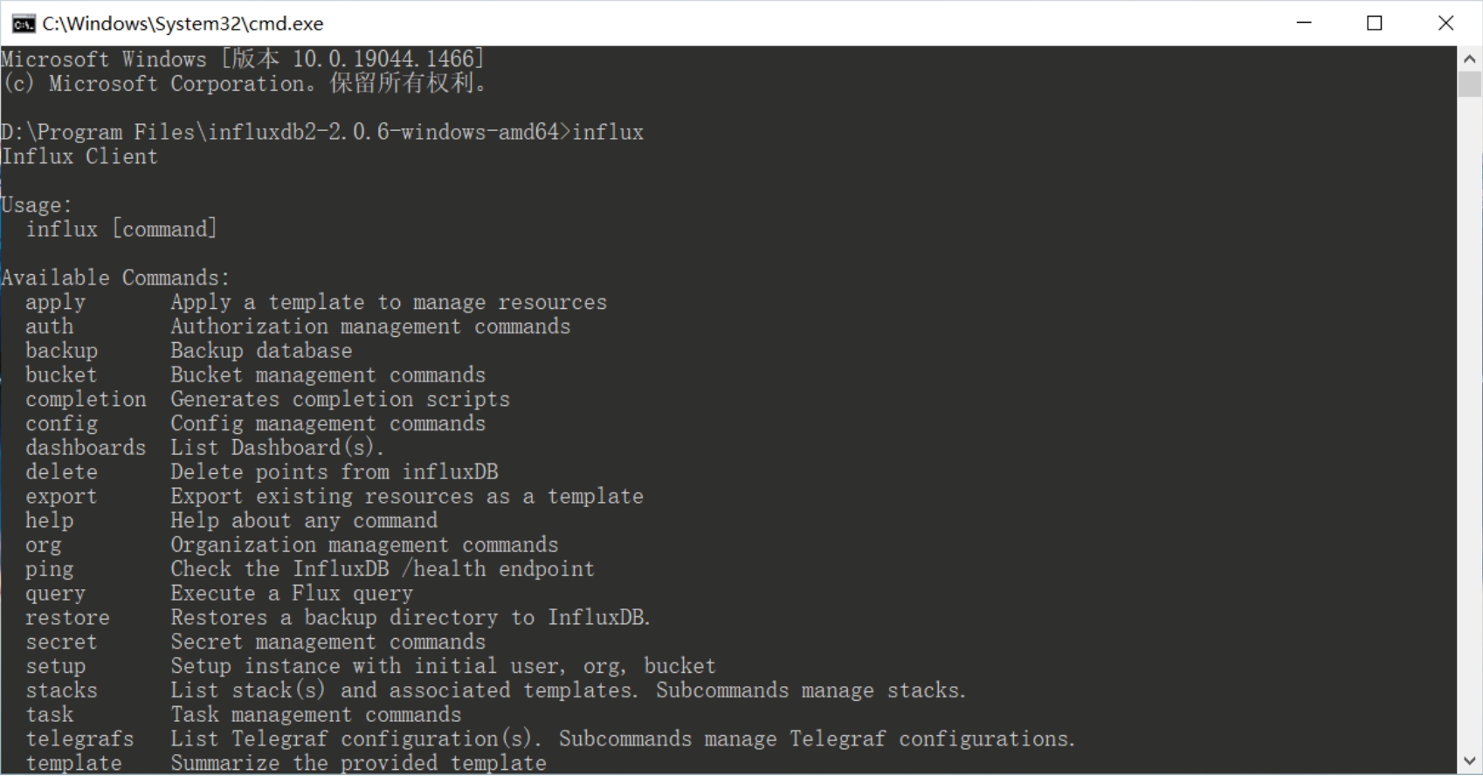Click the C:\Windows\System32\cmd.exe title text
This screenshot has height=776, width=1483.
183,24
